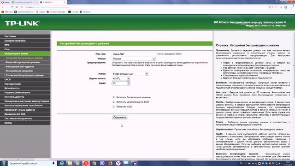Click the Выход menu item
Viewport: 295px width, 166px height.
point(25,123)
